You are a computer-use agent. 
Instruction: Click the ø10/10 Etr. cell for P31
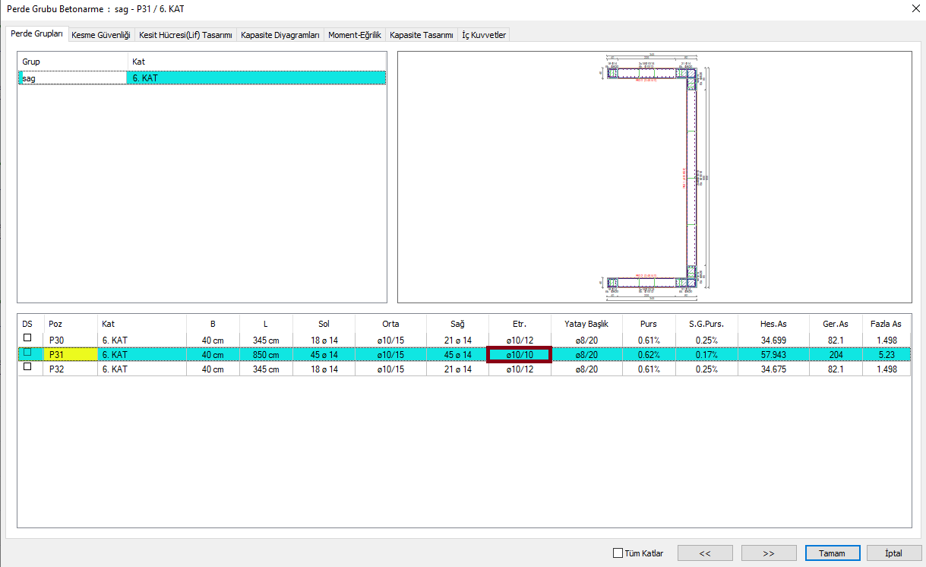519,354
